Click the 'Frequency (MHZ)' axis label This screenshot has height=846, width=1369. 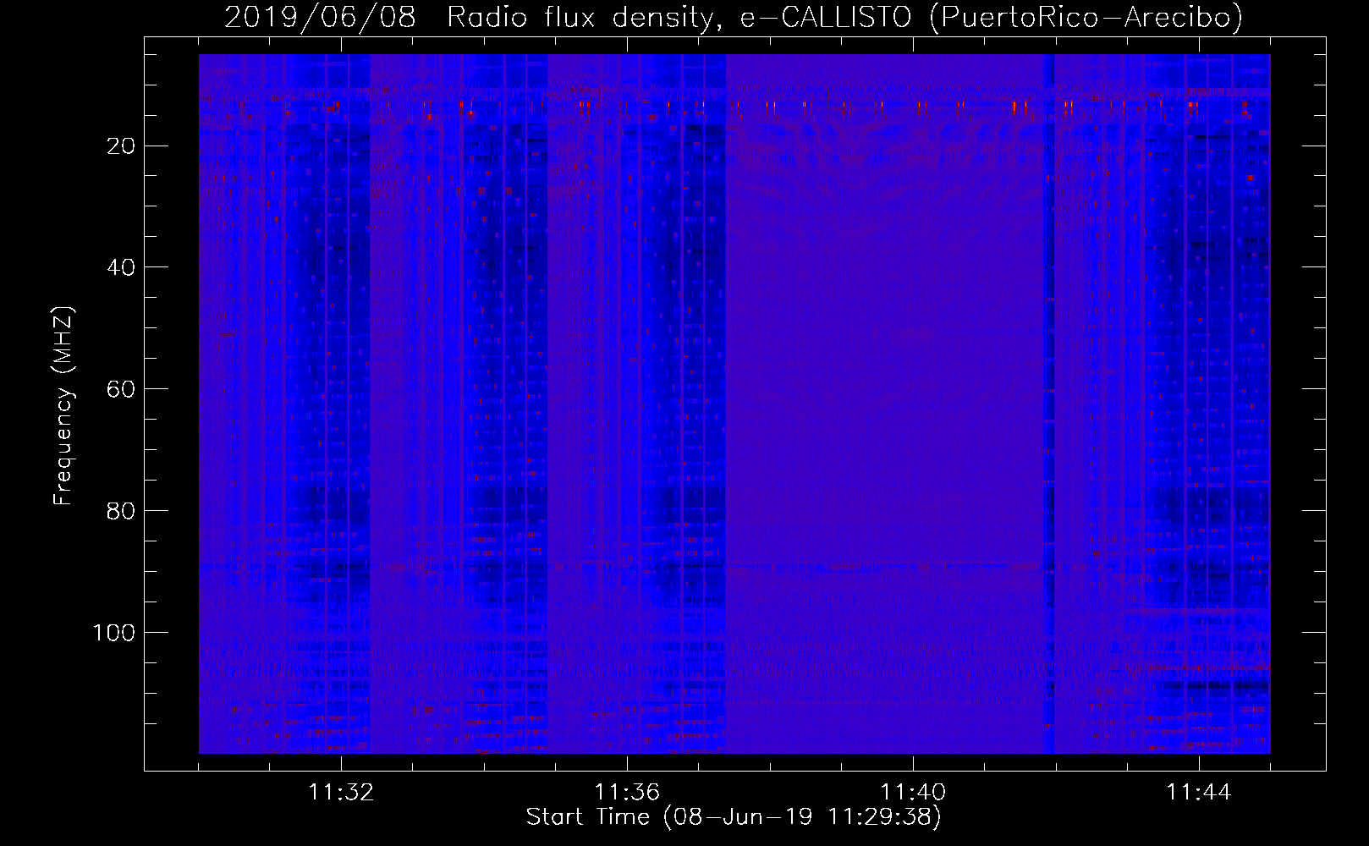click(x=63, y=405)
